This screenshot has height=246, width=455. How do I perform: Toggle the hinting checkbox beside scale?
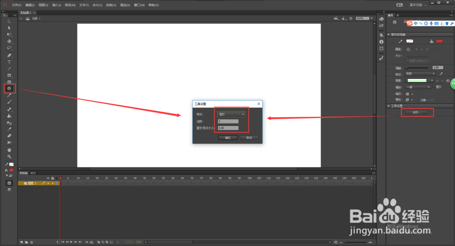point(434,87)
